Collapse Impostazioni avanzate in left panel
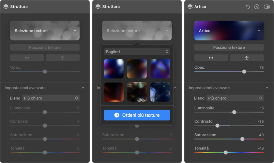The width and height of the screenshot is (274, 163). coord(83,88)
